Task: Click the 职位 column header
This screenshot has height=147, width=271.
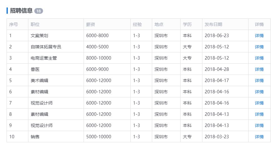Action: click(35, 24)
